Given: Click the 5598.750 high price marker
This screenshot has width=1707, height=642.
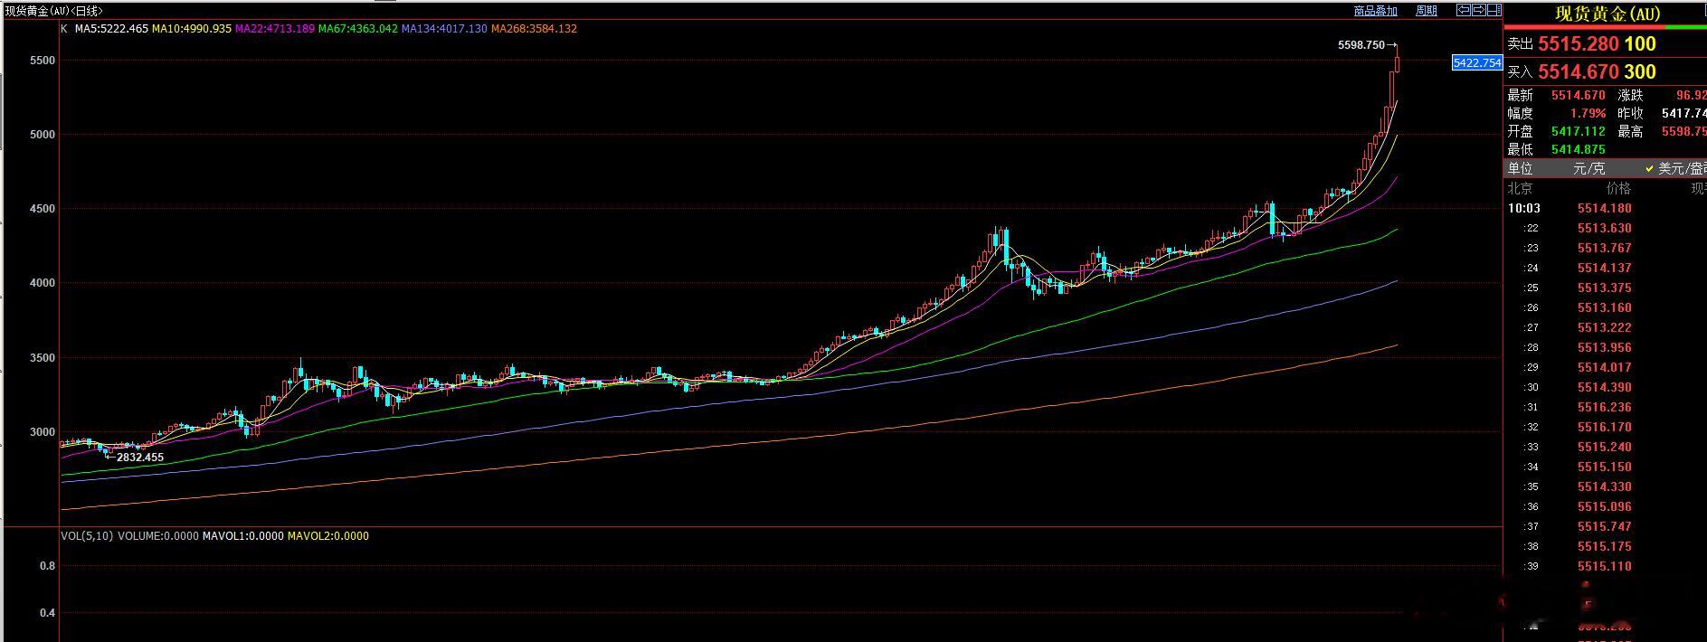Looking at the screenshot, I should [x=1361, y=45].
